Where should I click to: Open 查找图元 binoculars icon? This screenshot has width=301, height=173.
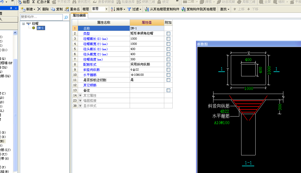click(x=74, y=2)
